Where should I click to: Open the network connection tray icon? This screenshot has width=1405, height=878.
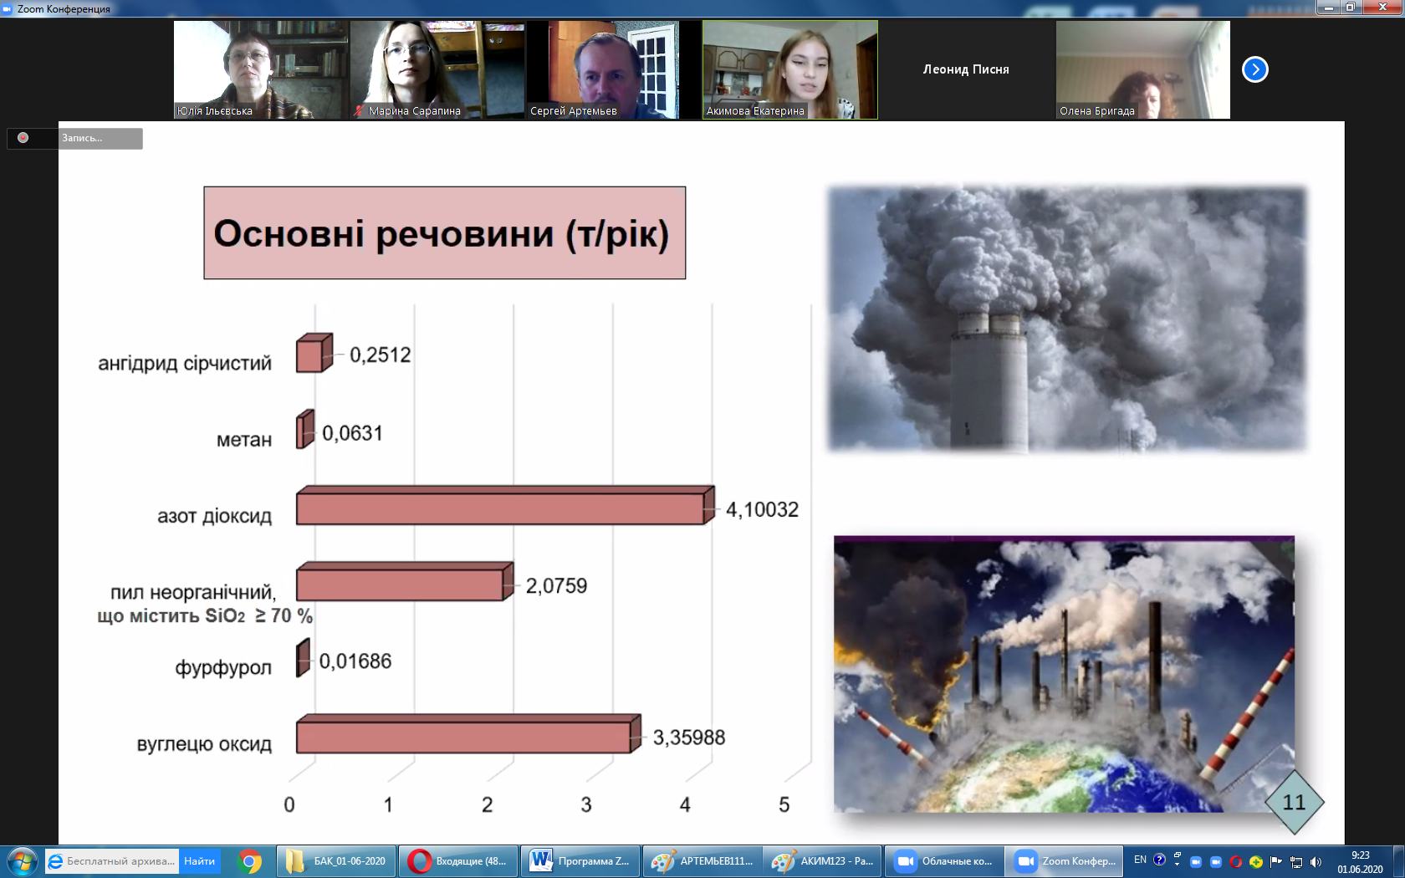[1296, 861]
